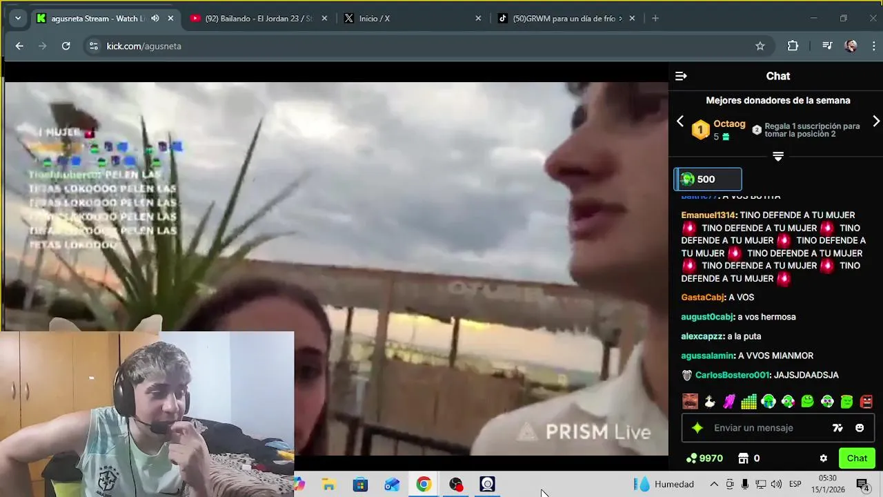Open alexcapzz username in chat

702,336
